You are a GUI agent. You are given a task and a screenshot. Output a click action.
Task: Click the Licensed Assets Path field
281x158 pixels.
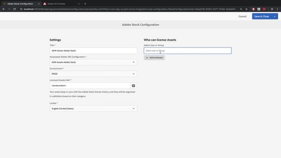tap(90, 86)
